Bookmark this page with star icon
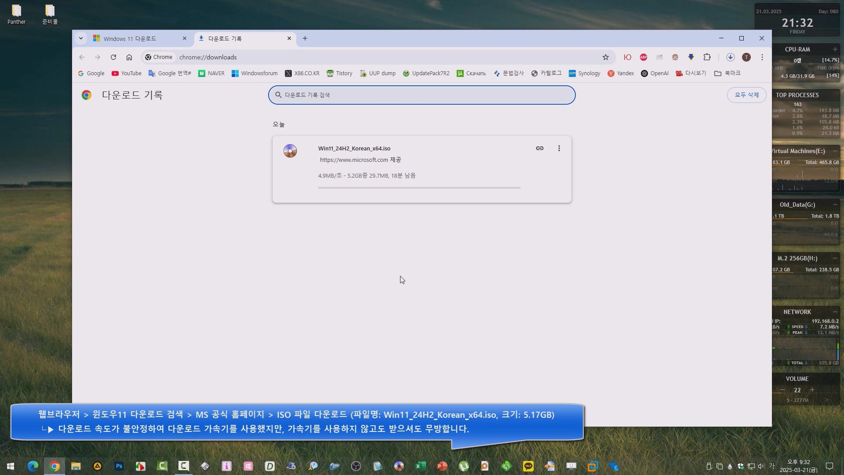Screen dimensions: 844x475 point(605,57)
